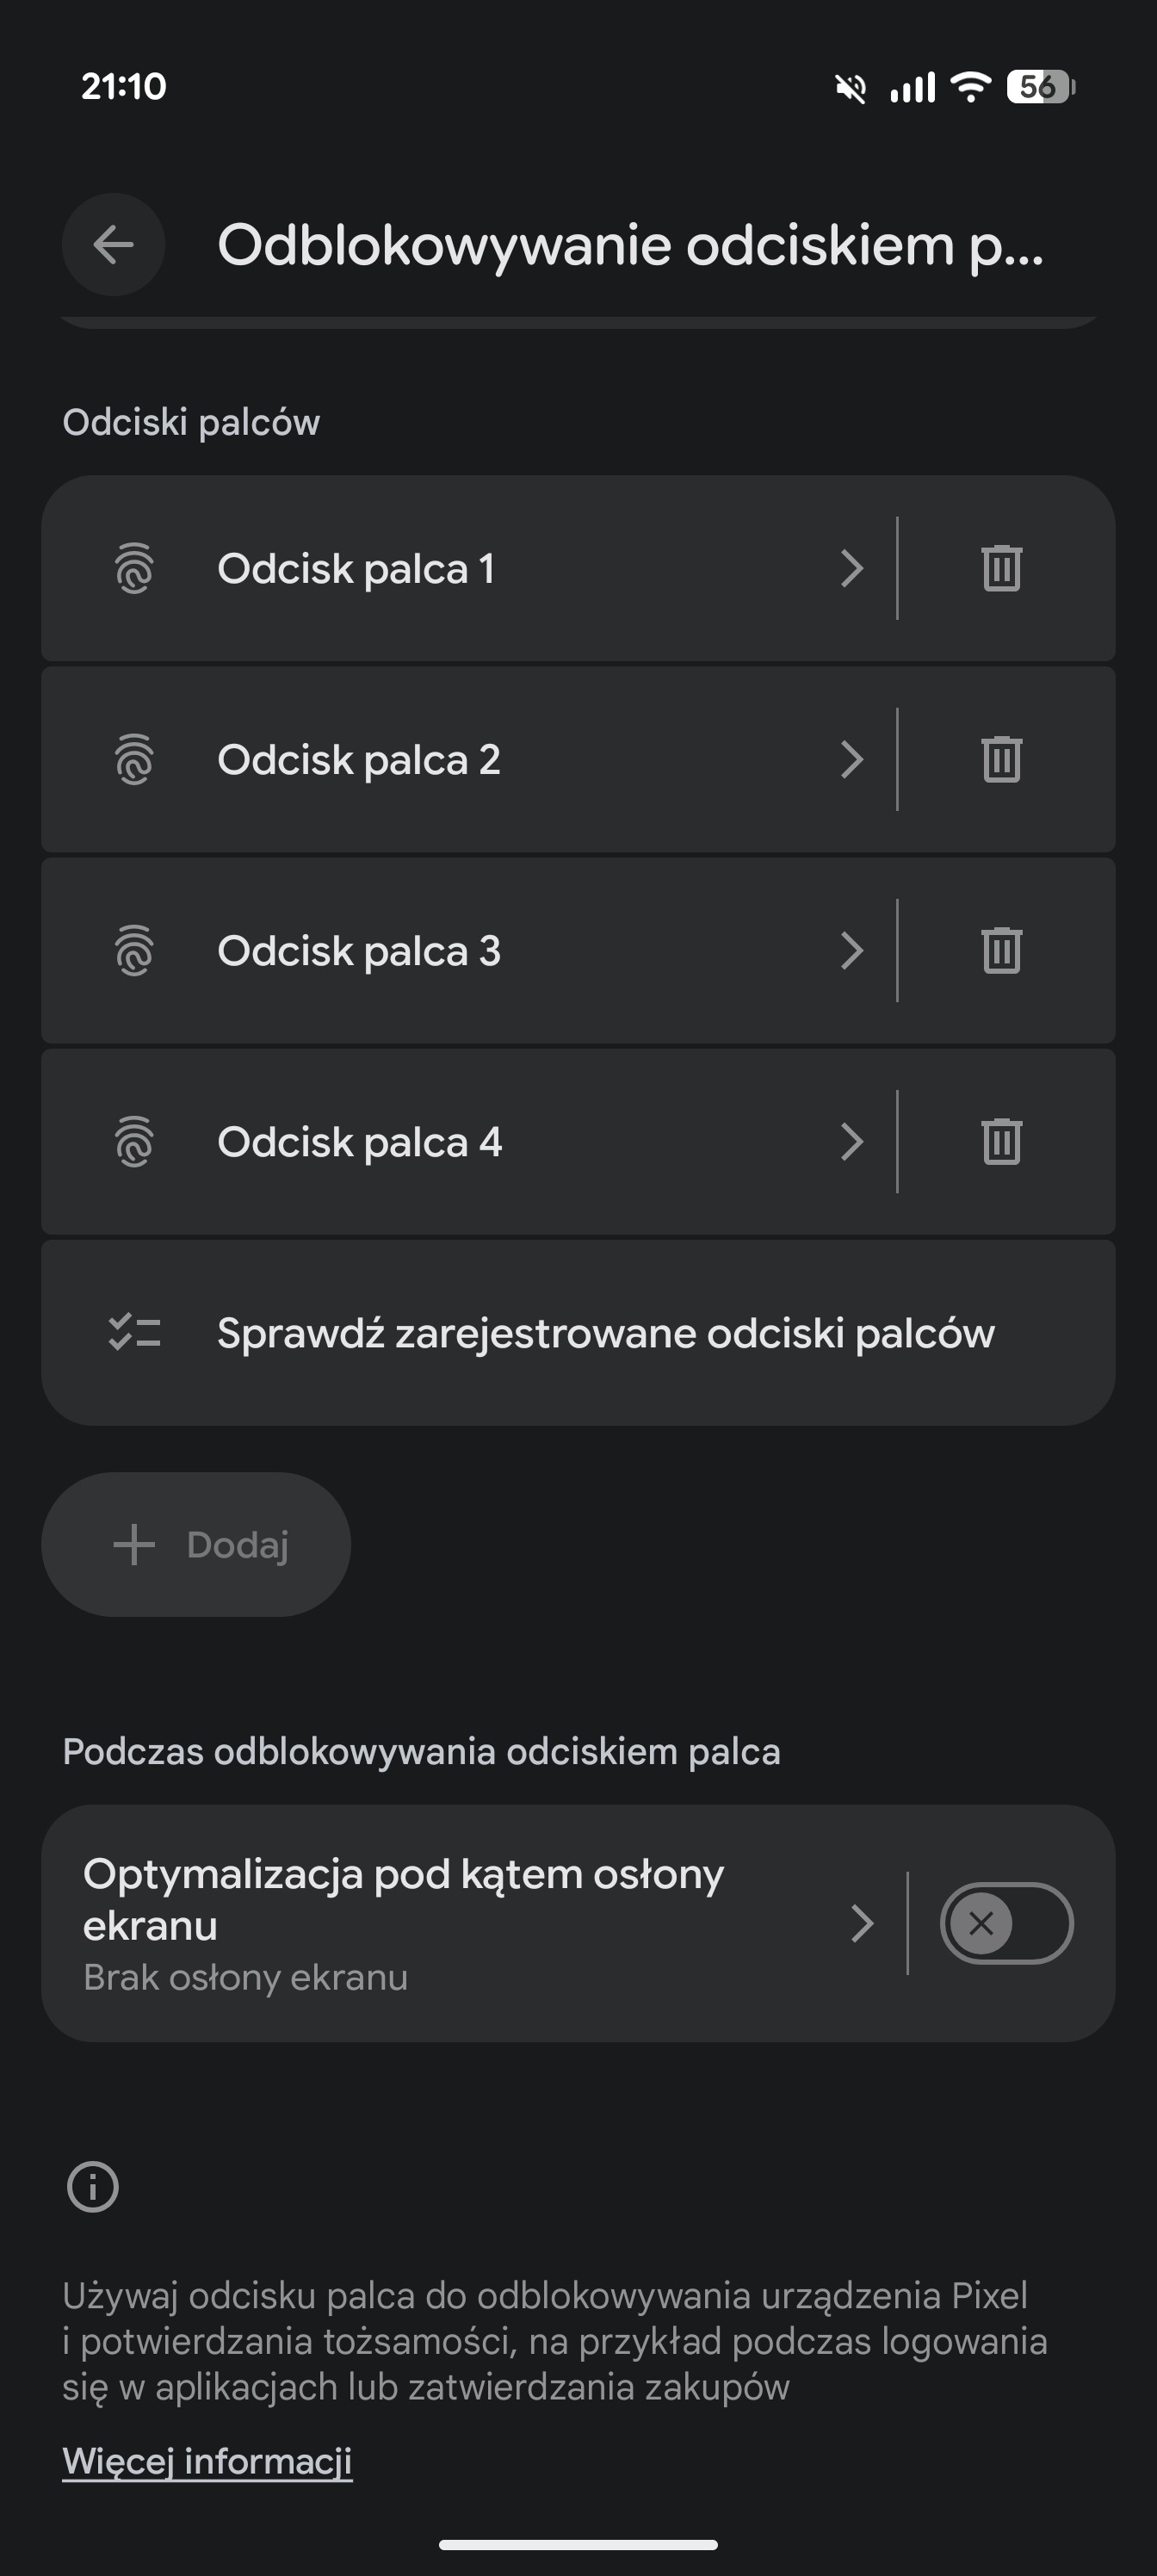The image size is (1157, 2576).
Task: Open Odcisk palca 1 details chevron
Action: coord(851,569)
